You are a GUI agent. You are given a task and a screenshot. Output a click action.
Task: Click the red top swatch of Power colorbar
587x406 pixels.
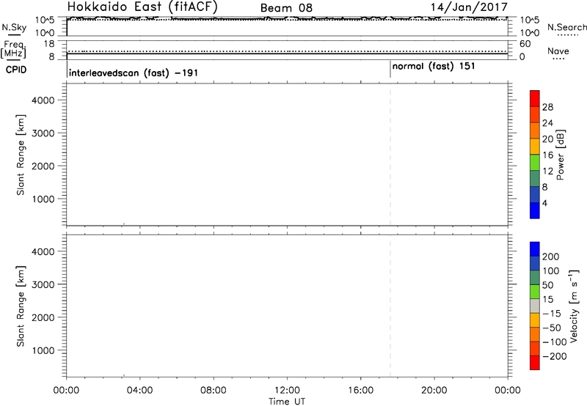pos(535,98)
